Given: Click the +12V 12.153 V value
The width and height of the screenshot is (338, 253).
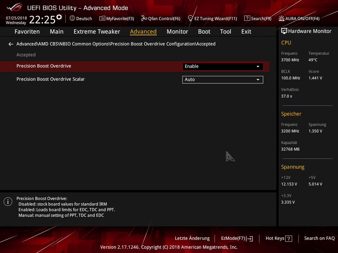Looking at the screenshot, I should 289,184.
